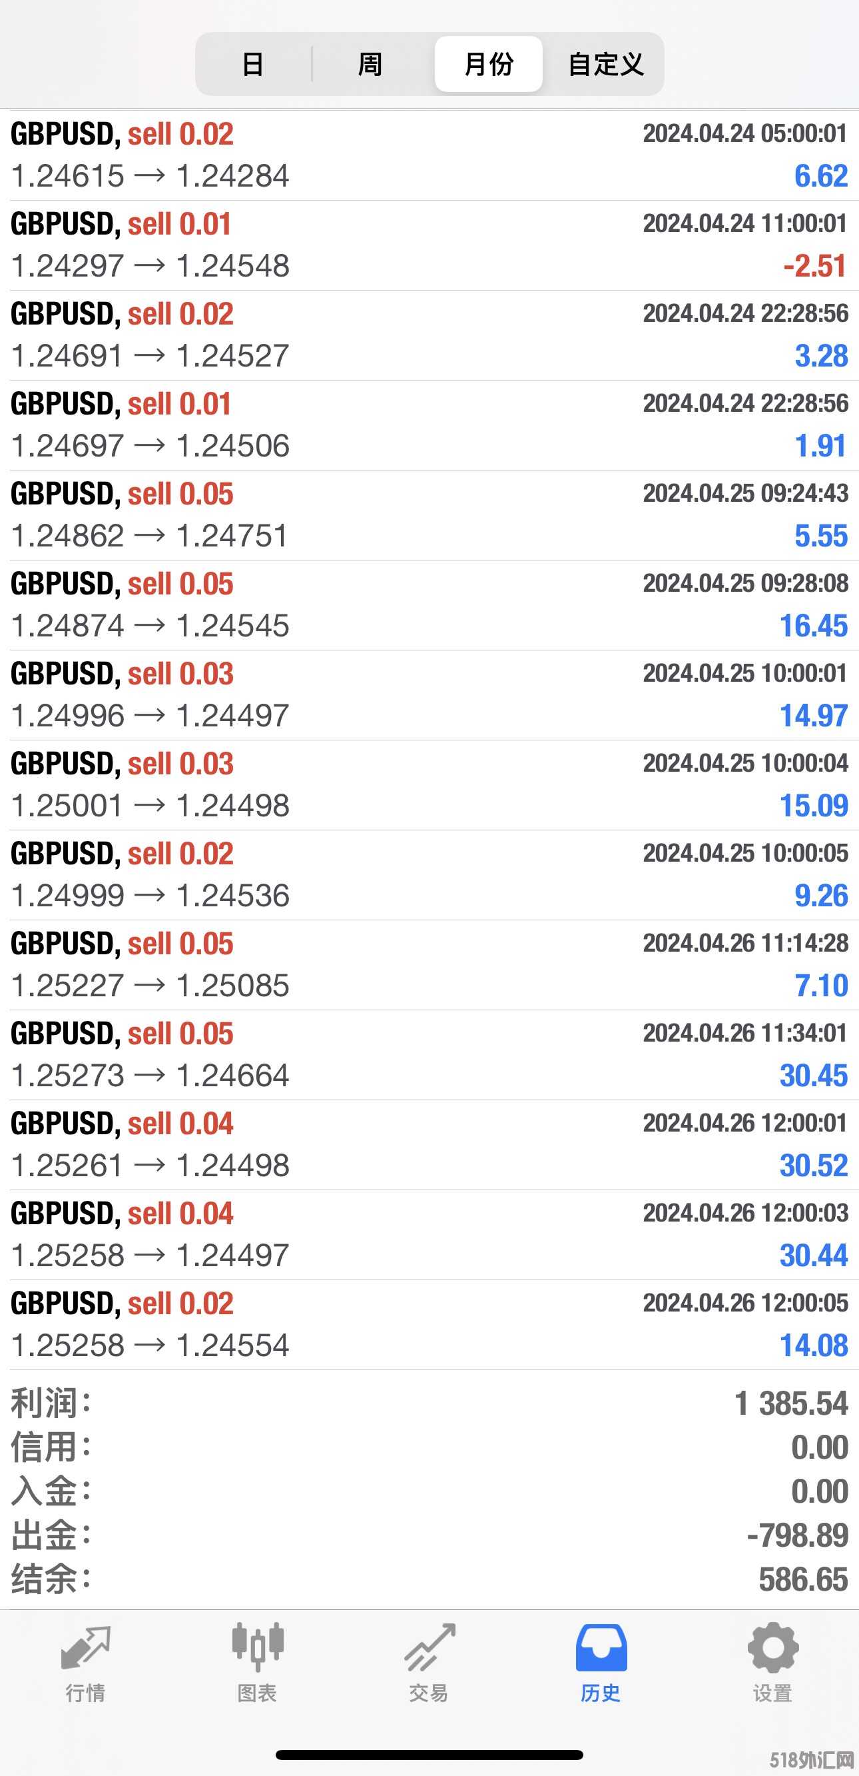Select the Custom (自定义) period segment
The height and width of the screenshot is (1776, 859).
point(605,64)
